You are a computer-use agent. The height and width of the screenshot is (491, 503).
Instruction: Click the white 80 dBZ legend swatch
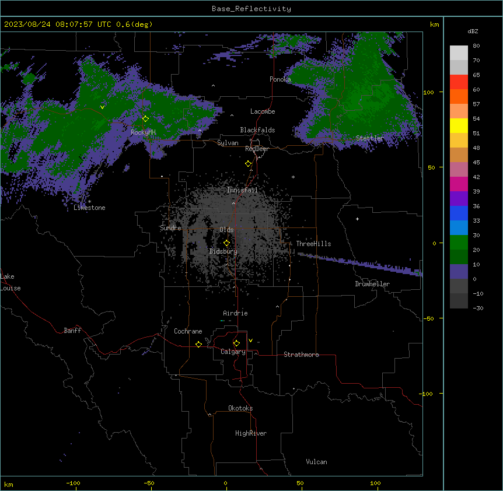click(x=459, y=52)
